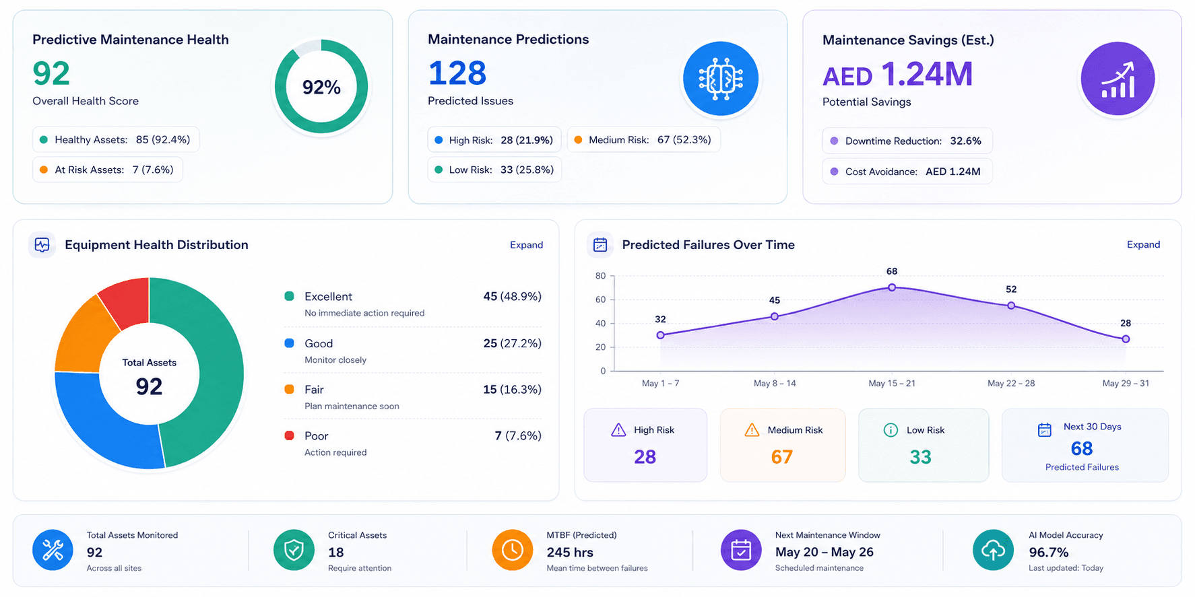The height and width of the screenshot is (597, 1195).
Task: Click the May 15 – 21 data point valued 68
Action: pos(892,287)
